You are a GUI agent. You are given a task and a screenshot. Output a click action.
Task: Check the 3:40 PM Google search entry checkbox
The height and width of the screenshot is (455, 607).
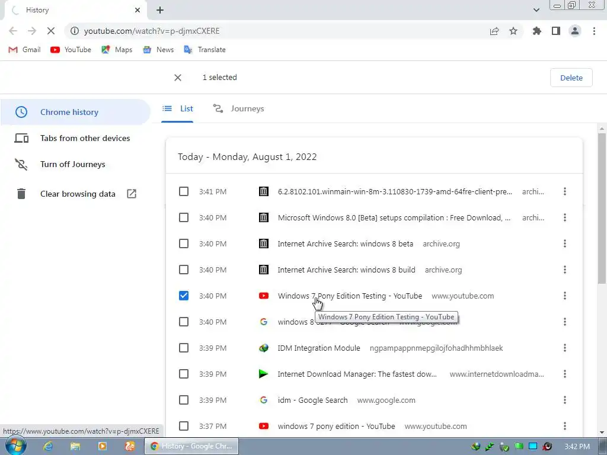click(x=184, y=322)
